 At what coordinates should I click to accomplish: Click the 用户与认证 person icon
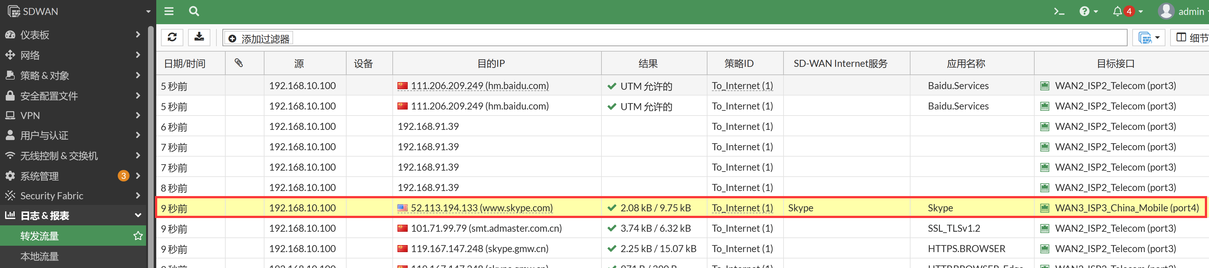coord(10,135)
